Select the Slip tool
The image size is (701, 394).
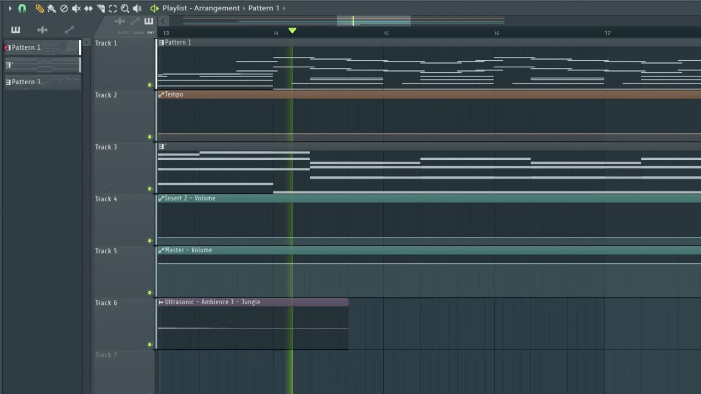[x=88, y=8]
